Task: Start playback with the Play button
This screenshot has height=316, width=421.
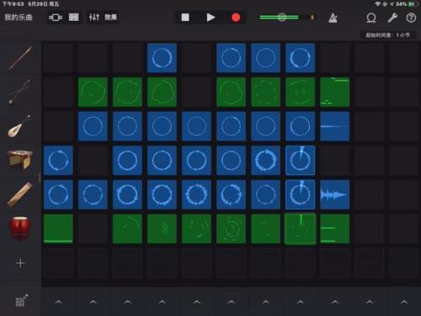Action: (x=210, y=18)
